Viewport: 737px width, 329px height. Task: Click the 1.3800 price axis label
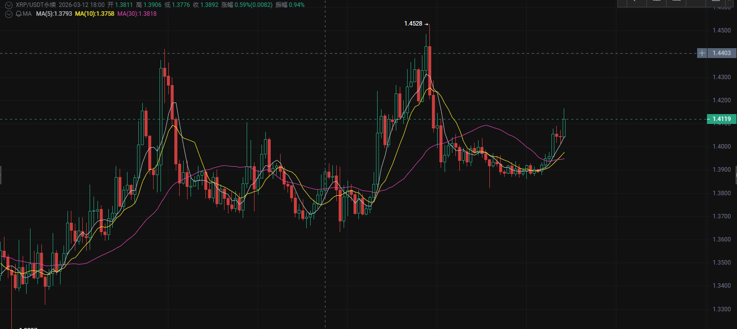coord(721,193)
